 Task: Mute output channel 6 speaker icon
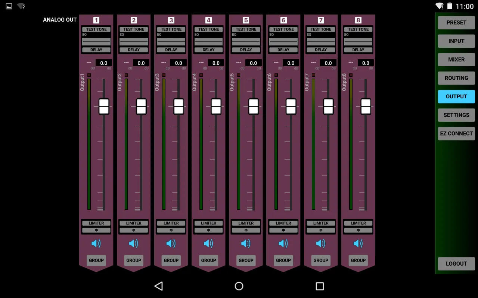283,244
